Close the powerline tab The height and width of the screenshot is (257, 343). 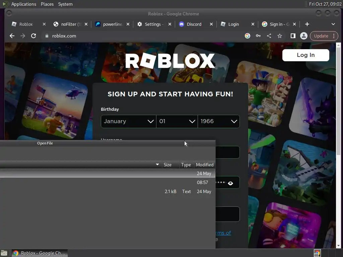coord(128,24)
